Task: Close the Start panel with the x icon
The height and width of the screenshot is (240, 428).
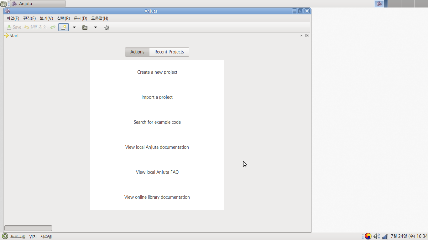Action: [x=307, y=36]
